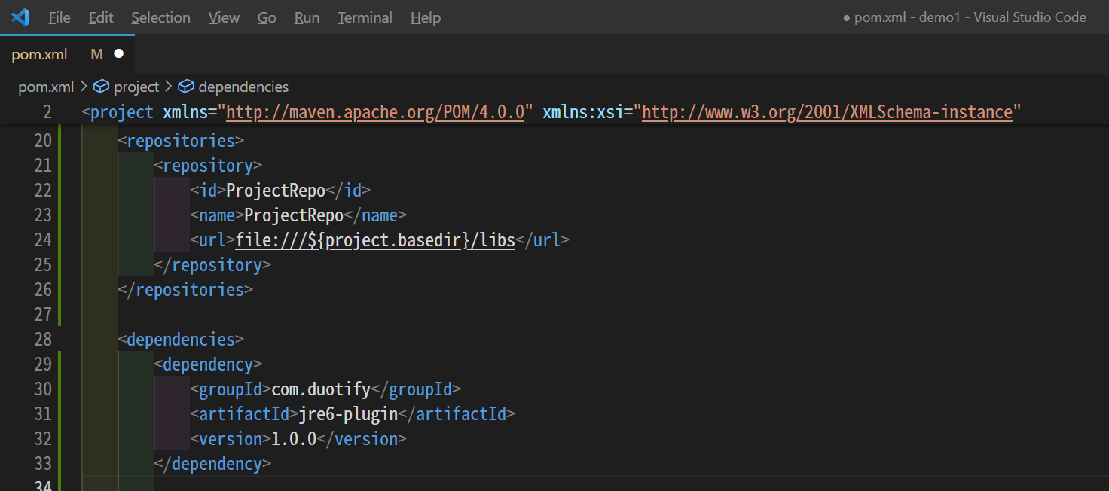Open the file:///${project.basedir}/libs URL link

pyautogui.click(x=375, y=240)
